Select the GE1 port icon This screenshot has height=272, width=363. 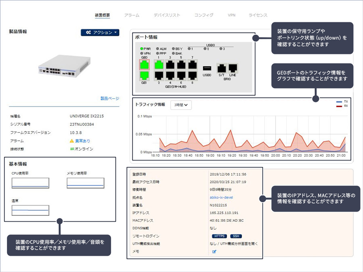pyautogui.click(x=144, y=75)
